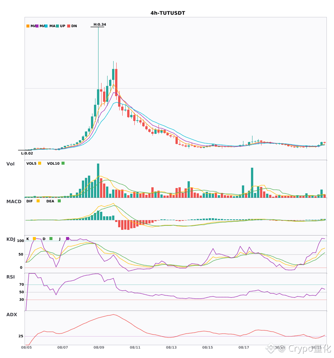The image size is (334, 358).
Task: Click the H:0.34 high price label
Action: (x=100, y=24)
